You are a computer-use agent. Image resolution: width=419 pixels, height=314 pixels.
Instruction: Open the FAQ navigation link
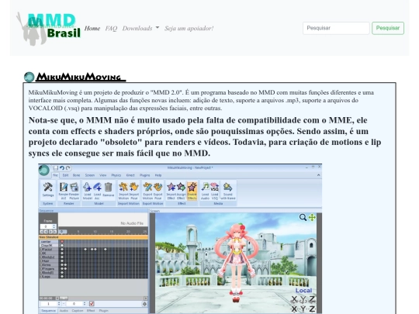(111, 29)
